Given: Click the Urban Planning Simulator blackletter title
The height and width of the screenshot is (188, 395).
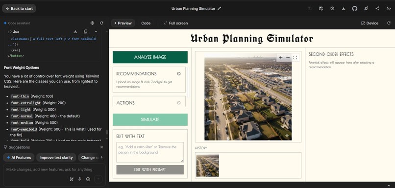Looking at the screenshot, I should [x=252, y=39].
